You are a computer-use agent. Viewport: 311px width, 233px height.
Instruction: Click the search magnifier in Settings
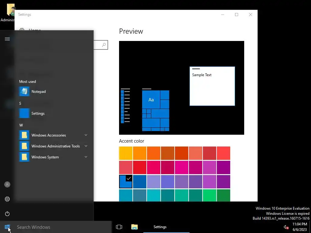[104, 45]
